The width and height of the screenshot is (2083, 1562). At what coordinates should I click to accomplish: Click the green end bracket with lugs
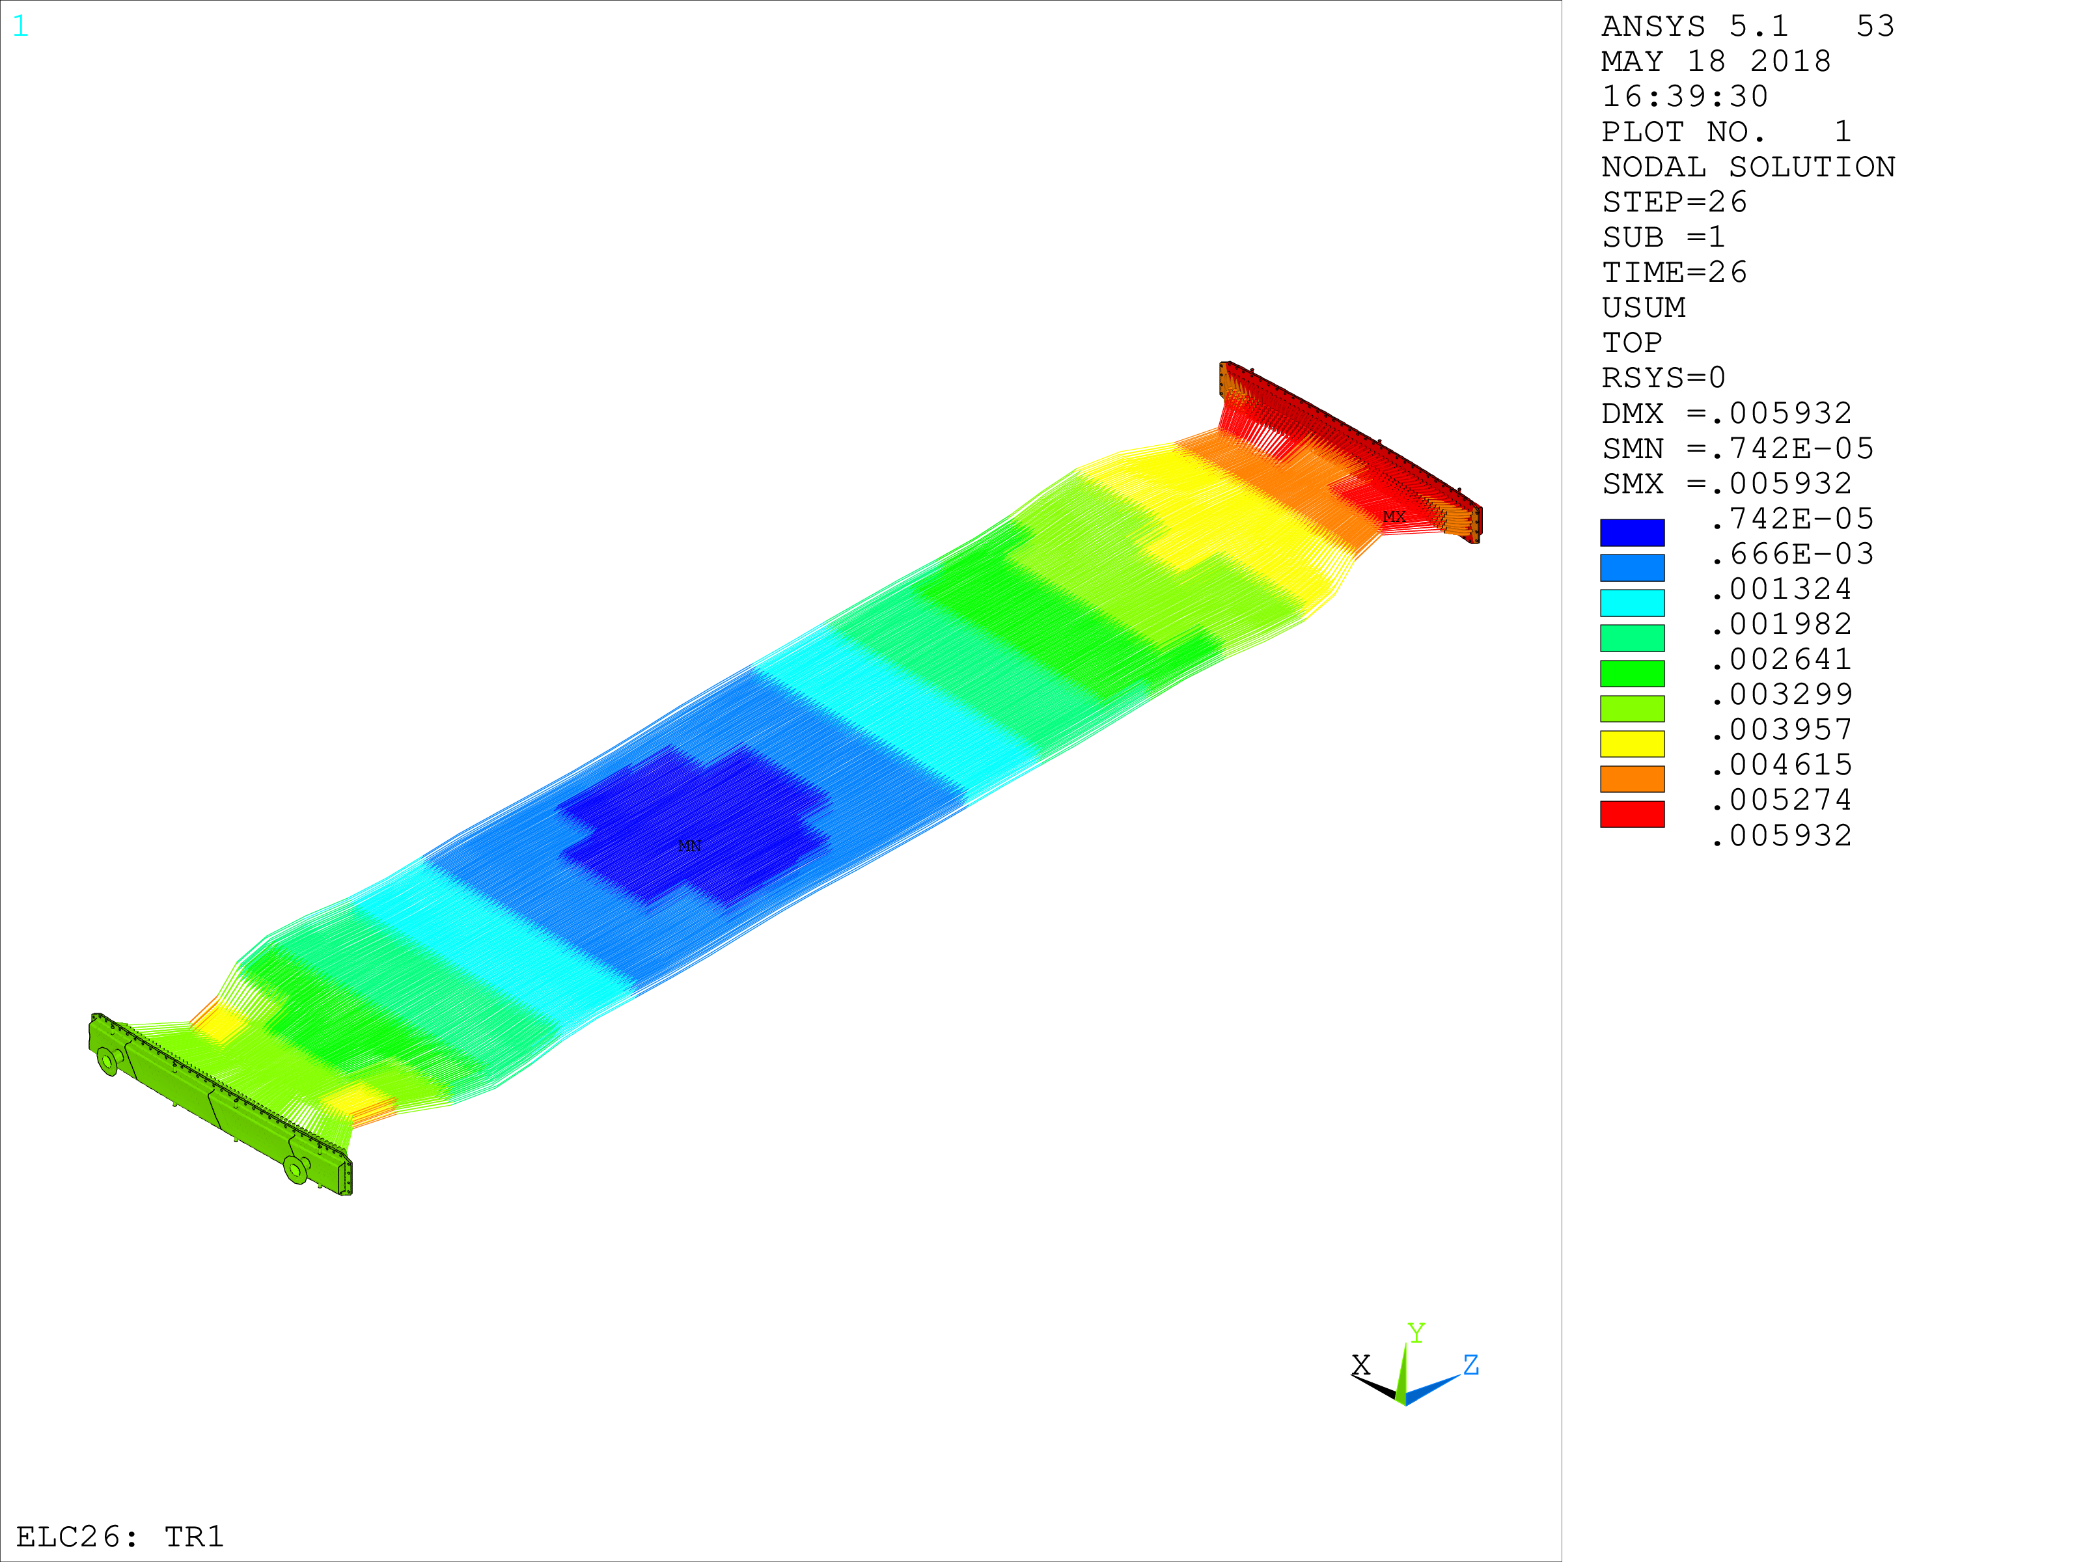click(x=221, y=1103)
